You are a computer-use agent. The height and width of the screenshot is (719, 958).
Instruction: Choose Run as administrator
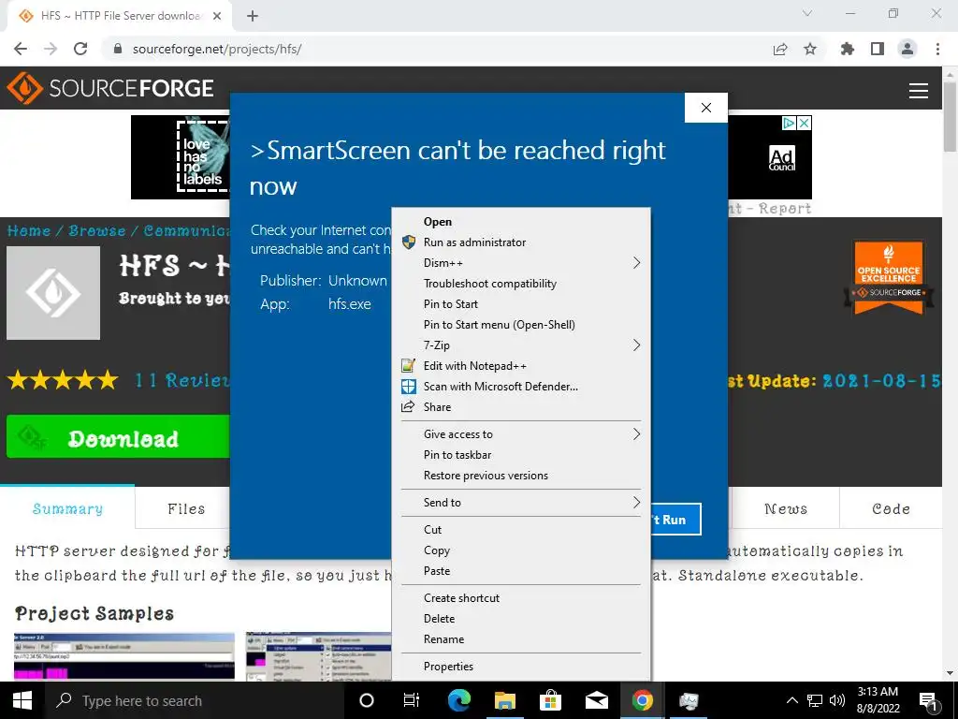click(x=521, y=242)
